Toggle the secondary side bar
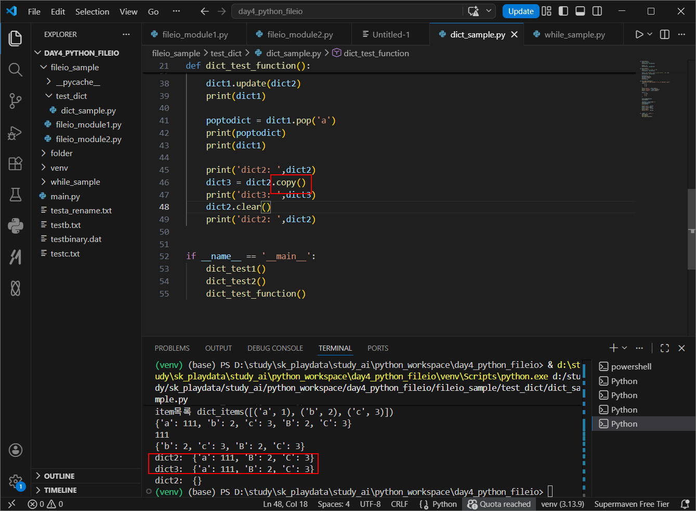The width and height of the screenshot is (696, 511). point(598,11)
